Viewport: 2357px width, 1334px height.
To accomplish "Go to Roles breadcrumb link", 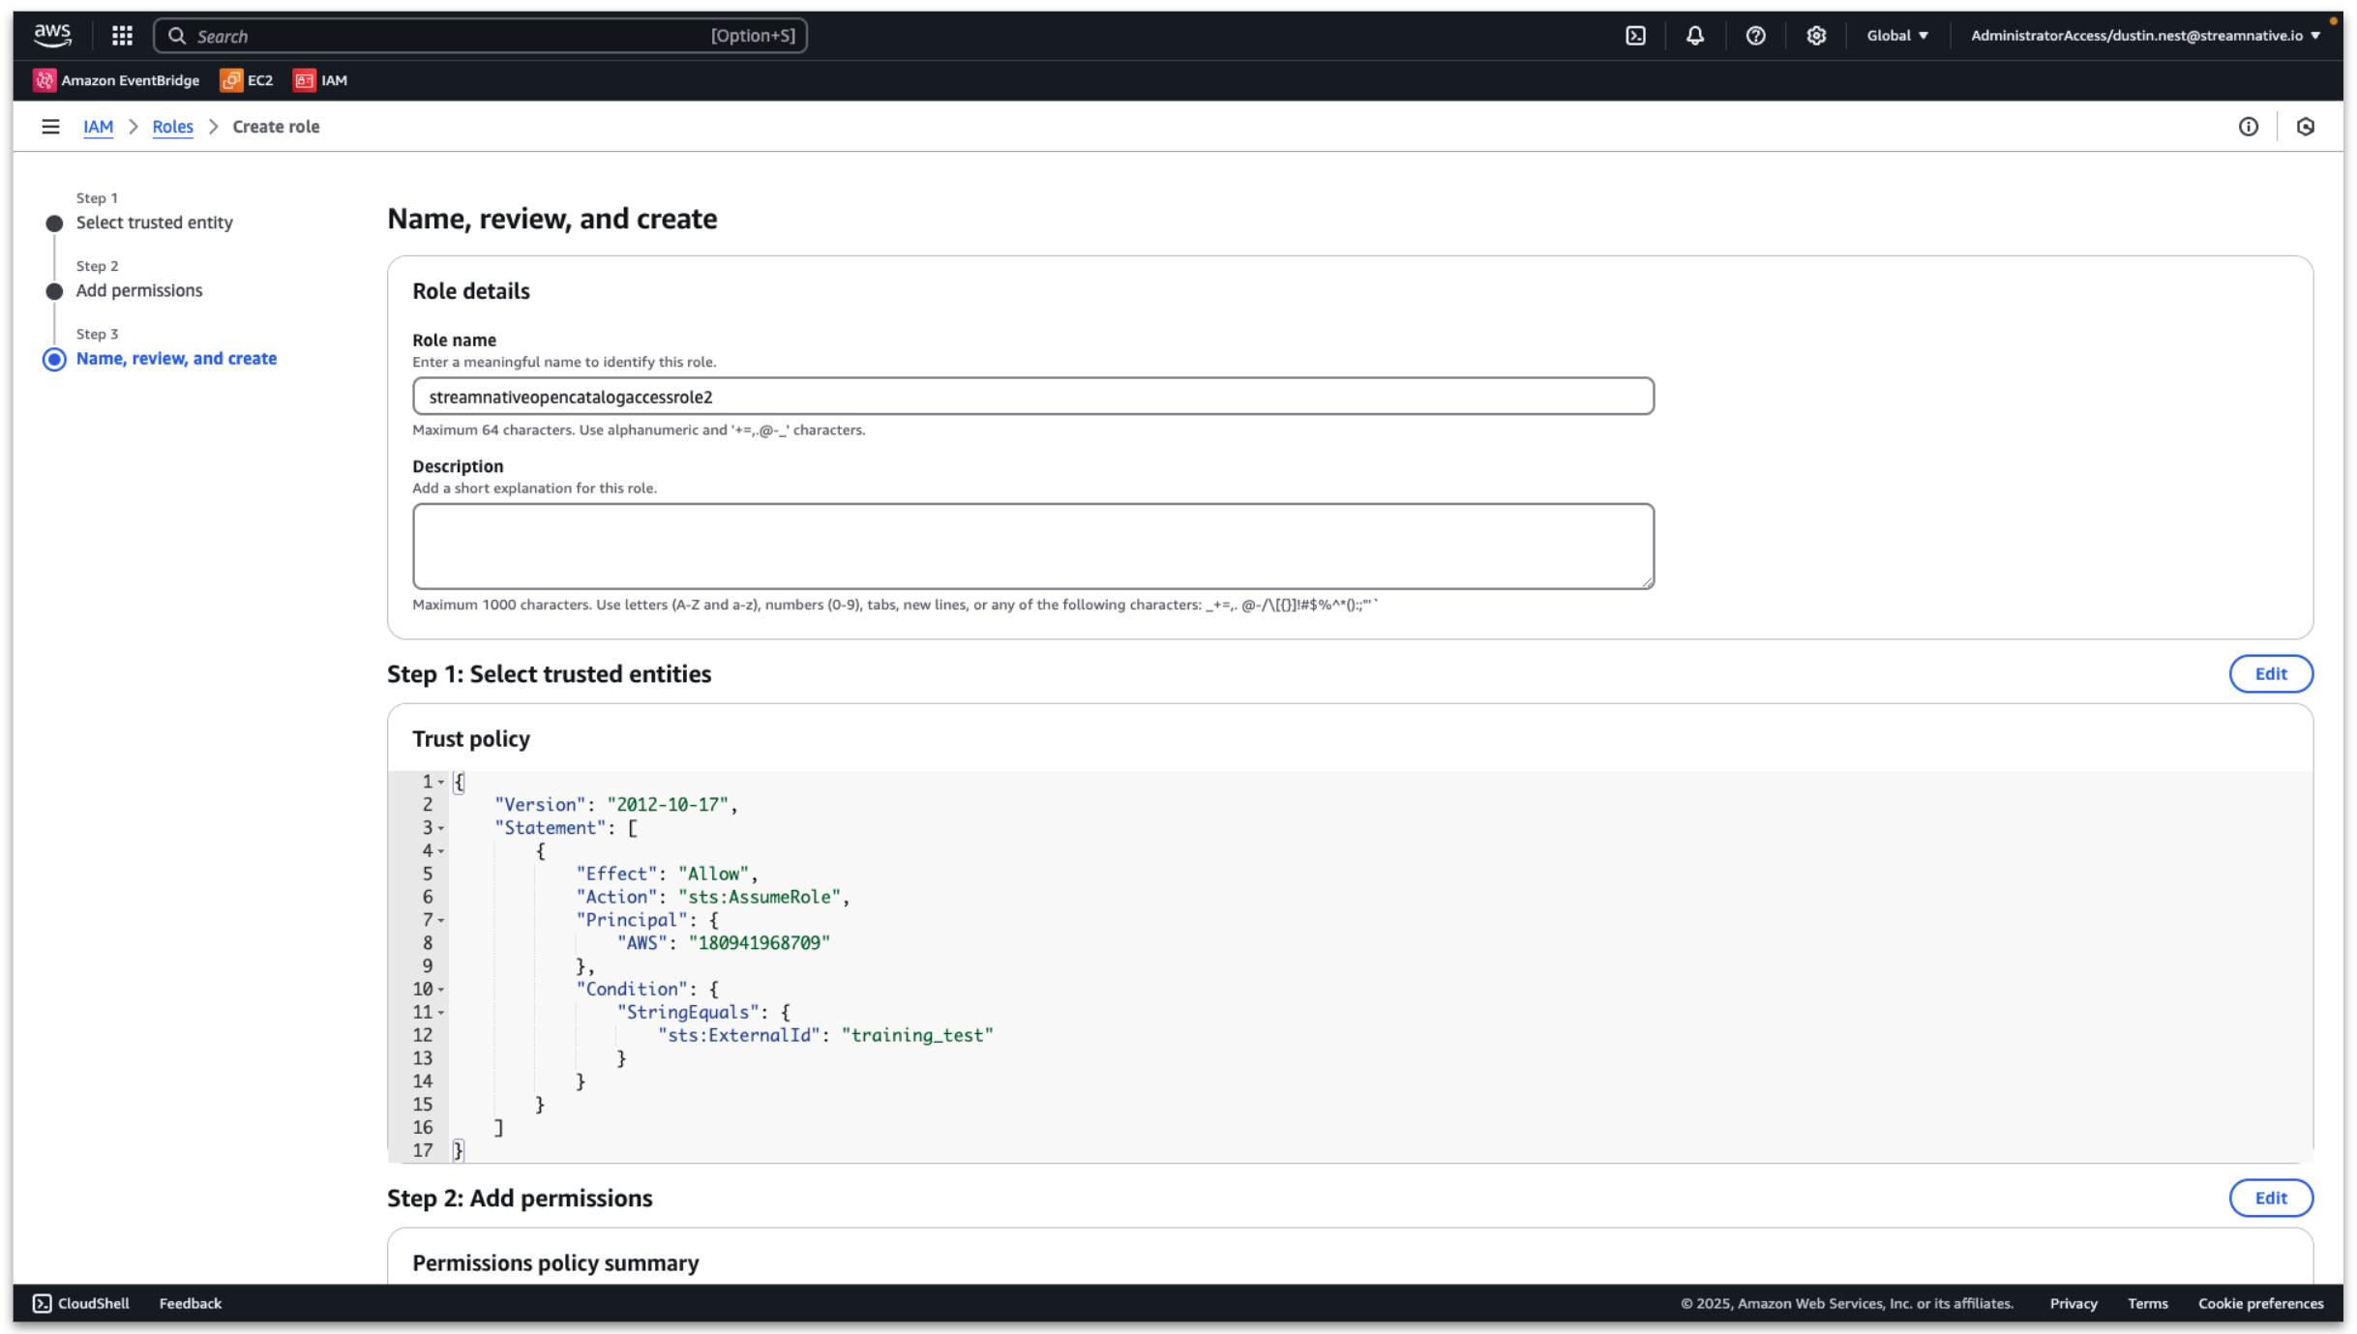I will [x=172, y=127].
